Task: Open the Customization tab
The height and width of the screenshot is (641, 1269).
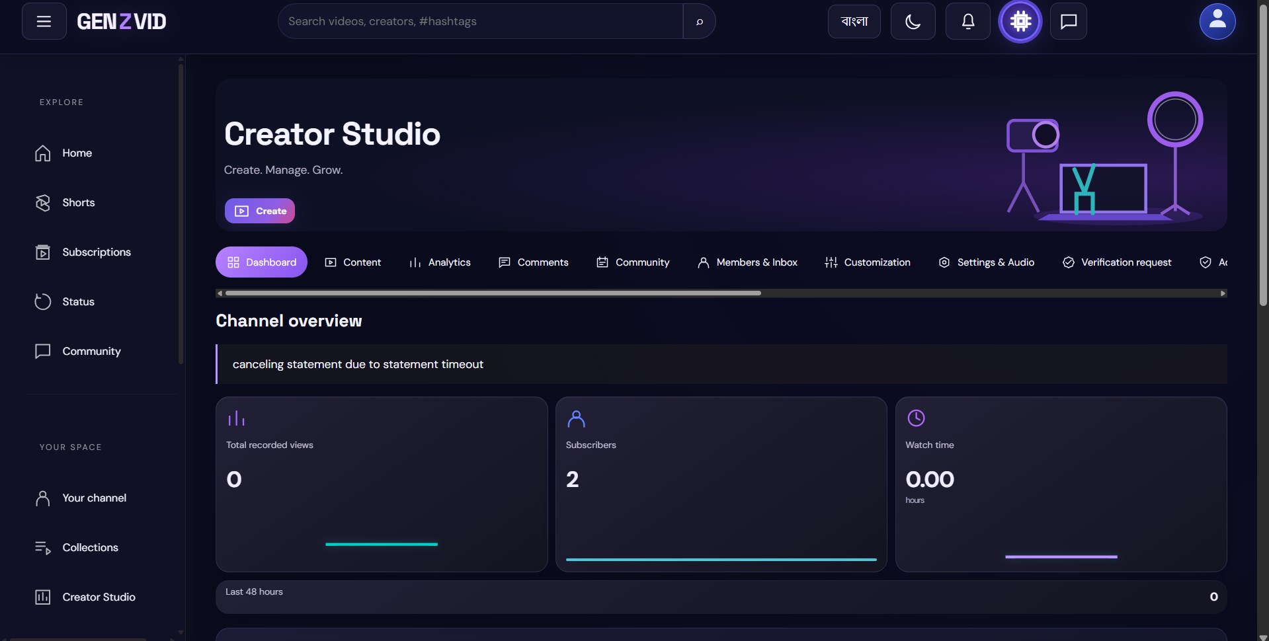Action: click(x=868, y=262)
